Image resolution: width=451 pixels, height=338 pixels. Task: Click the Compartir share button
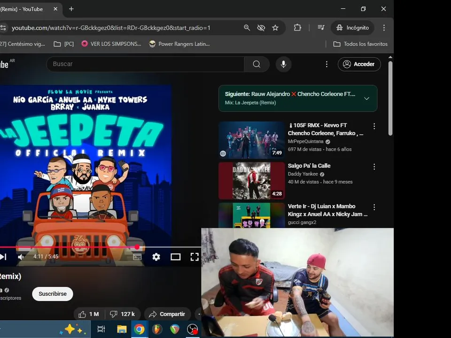click(167, 314)
